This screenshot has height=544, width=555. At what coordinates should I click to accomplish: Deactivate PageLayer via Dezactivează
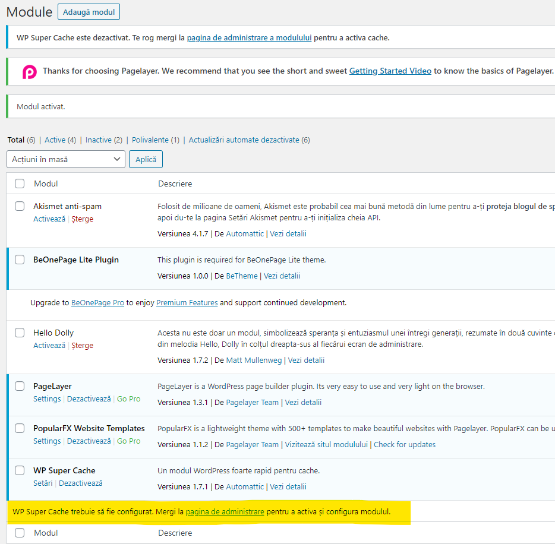click(x=89, y=399)
